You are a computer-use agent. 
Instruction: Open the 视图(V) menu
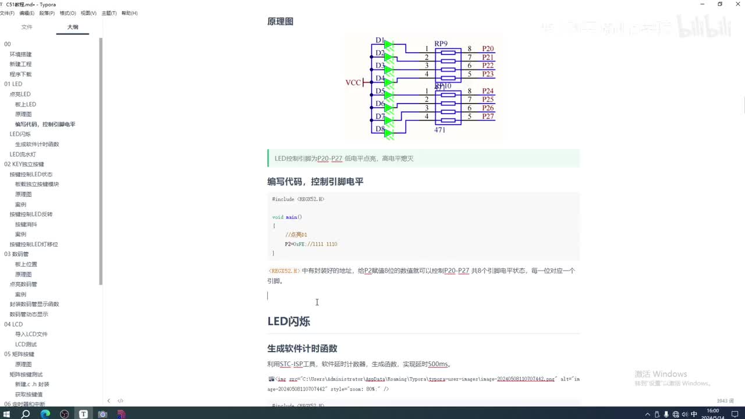click(88, 13)
